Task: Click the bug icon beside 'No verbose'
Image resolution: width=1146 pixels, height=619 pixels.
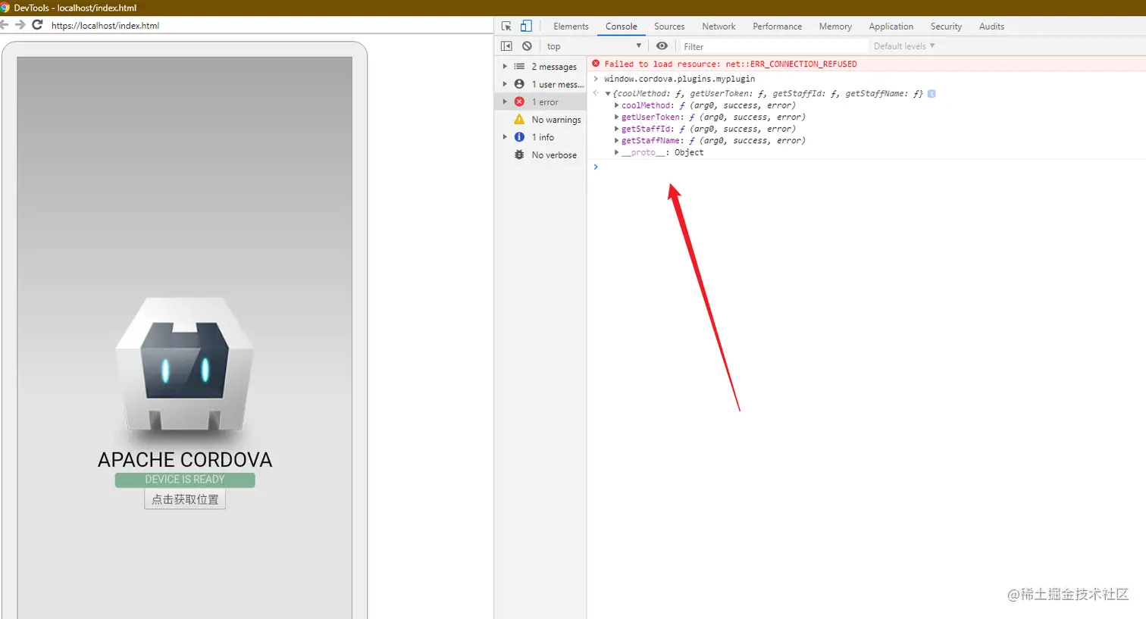Action: (519, 155)
